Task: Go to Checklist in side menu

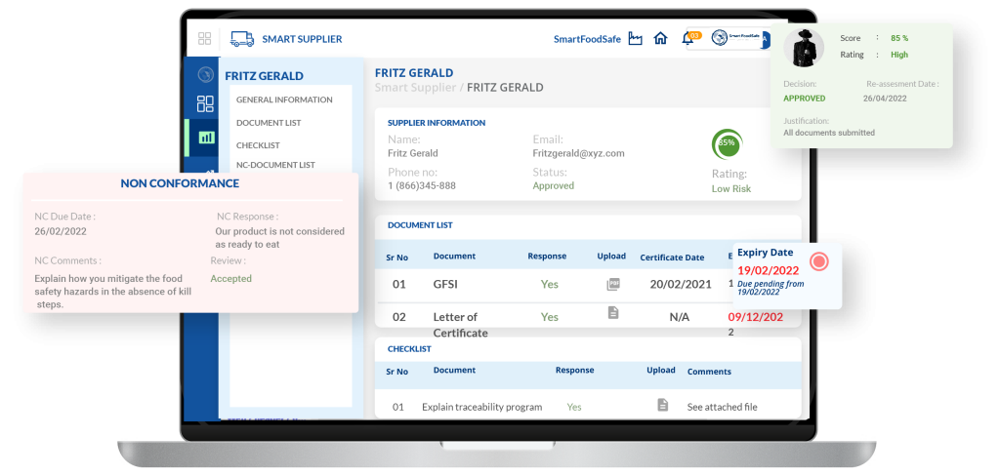Action: tap(258, 145)
